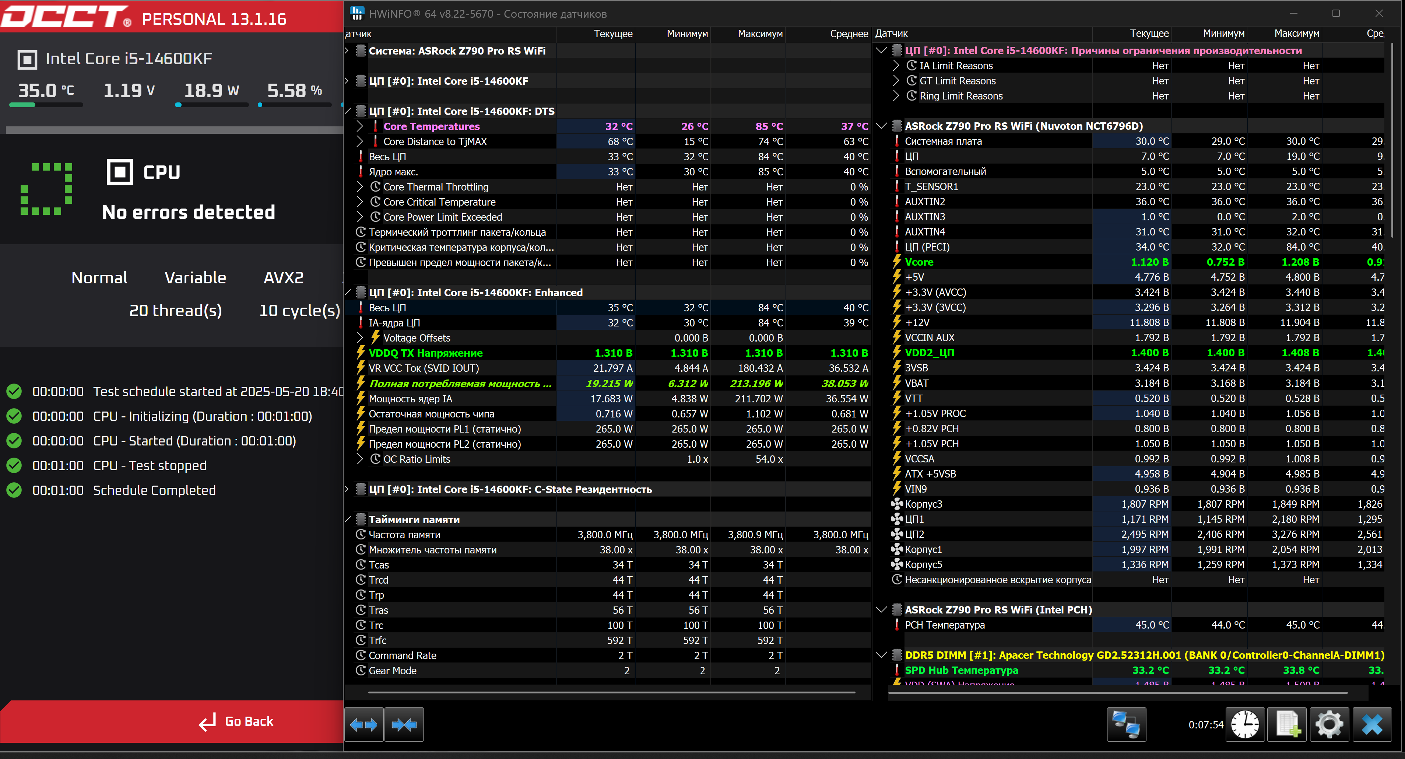Collapse the Nuvoton NCT6796D sensor group
Viewport: 1405px width, 759px height.
[881, 126]
